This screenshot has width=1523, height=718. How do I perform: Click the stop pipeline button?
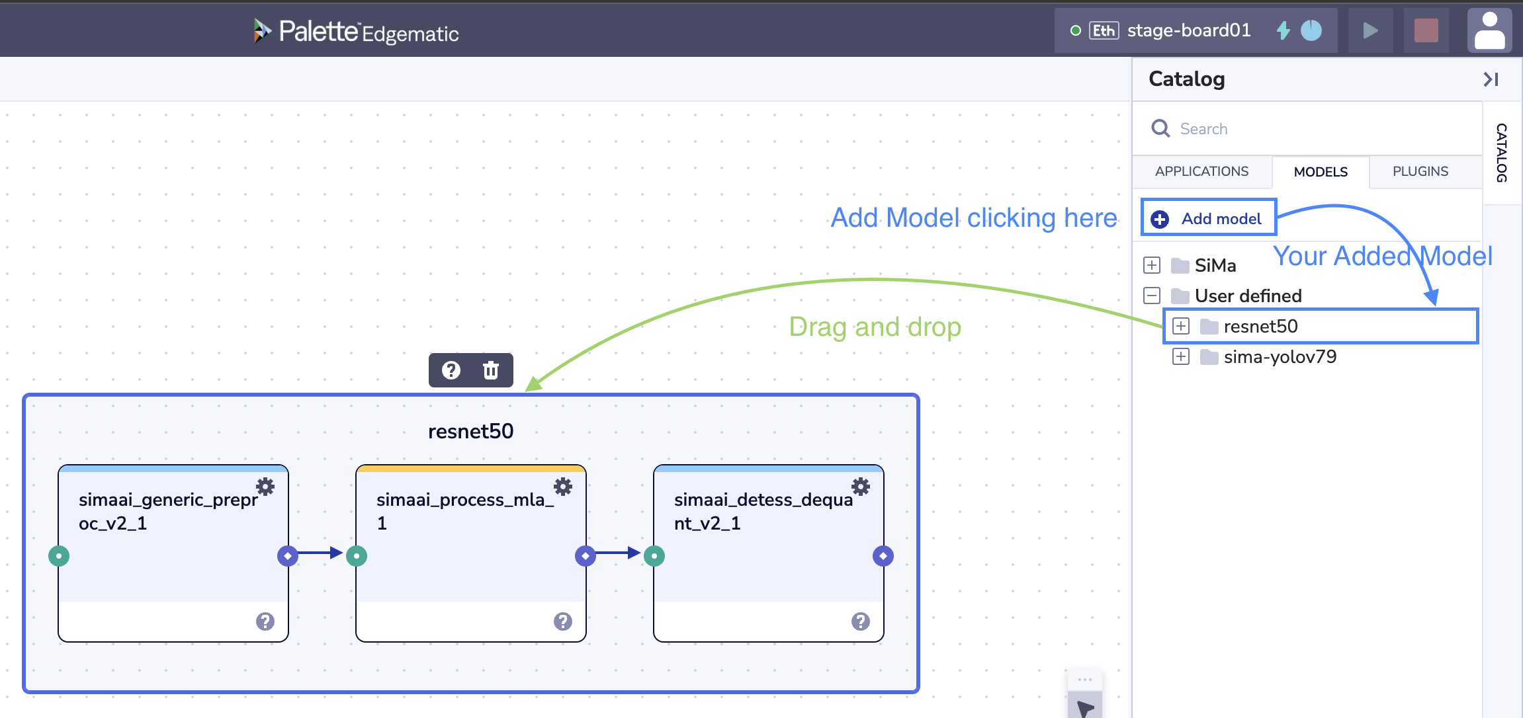tap(1426, 30)
